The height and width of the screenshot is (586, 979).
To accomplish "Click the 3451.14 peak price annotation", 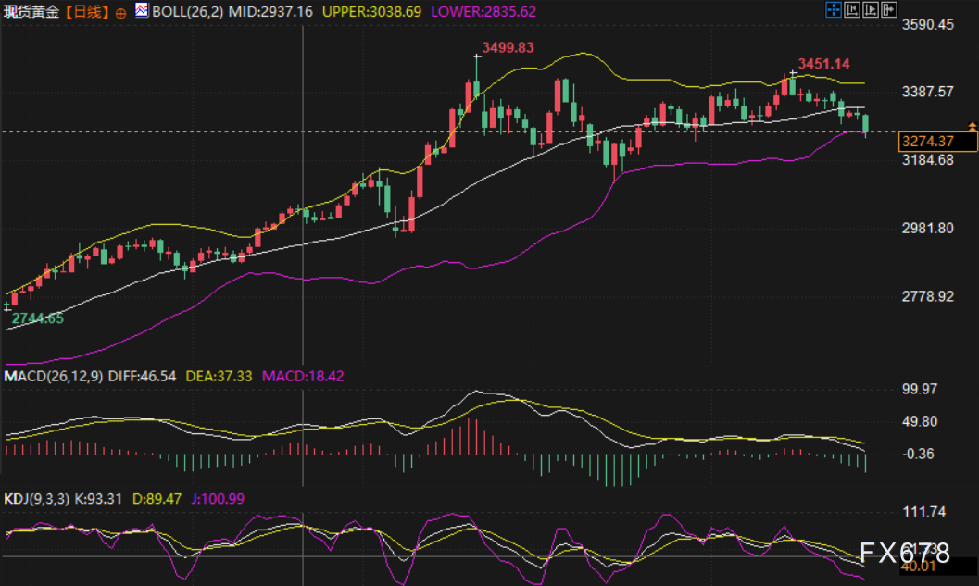I will click(x=823, y=64).
